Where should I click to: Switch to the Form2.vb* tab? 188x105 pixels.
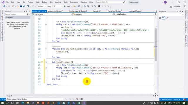click(x=97, y=11)
